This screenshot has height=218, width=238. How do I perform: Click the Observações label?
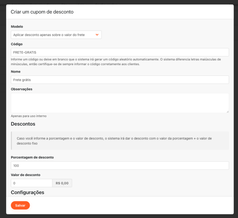pos(21,89)
